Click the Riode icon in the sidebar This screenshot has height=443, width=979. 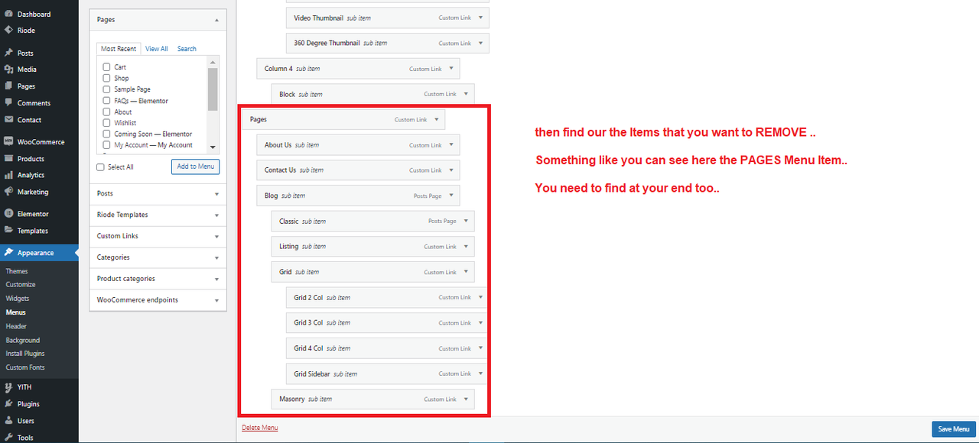pos(8,31)
